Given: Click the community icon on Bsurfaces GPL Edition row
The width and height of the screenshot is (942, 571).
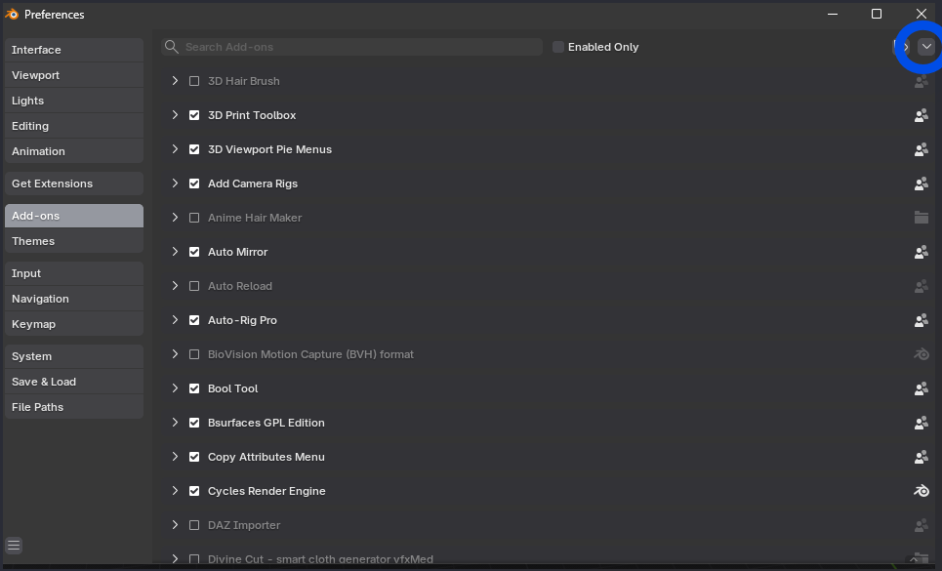Looking at the screenshot, I should [921, 423].
